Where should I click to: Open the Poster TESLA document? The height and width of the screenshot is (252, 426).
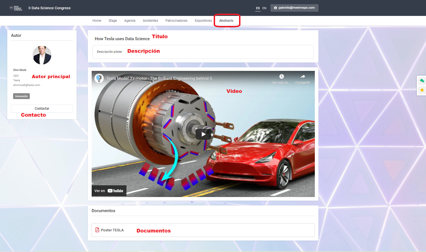pos(203,230)
